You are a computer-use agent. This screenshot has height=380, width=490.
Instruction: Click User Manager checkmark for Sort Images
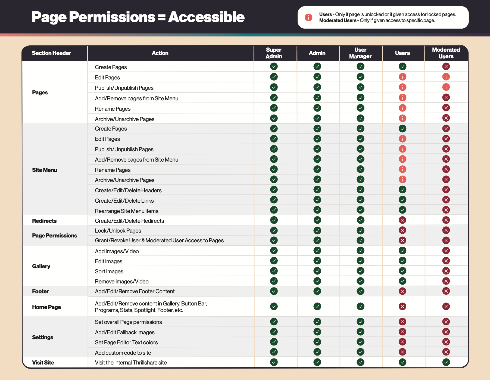tap(360, 271)
